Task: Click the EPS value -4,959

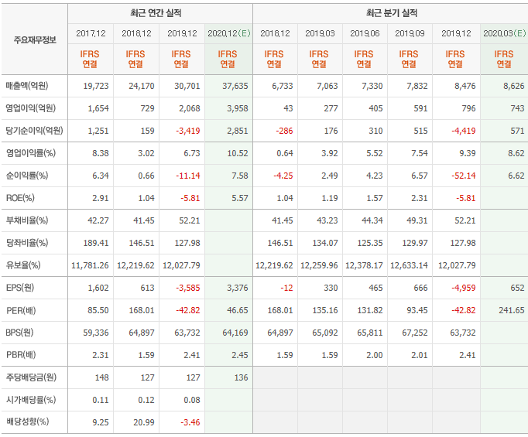Action: (463, 288)
